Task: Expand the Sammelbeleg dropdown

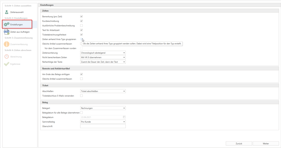Action: 103,122
